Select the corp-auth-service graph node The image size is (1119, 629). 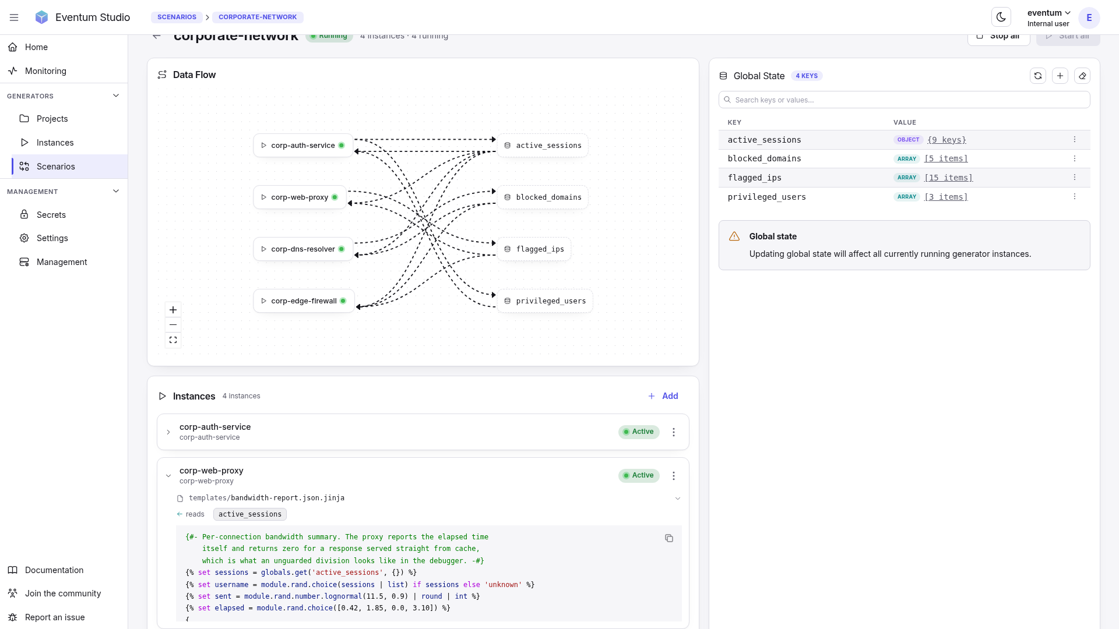[303, 146]
